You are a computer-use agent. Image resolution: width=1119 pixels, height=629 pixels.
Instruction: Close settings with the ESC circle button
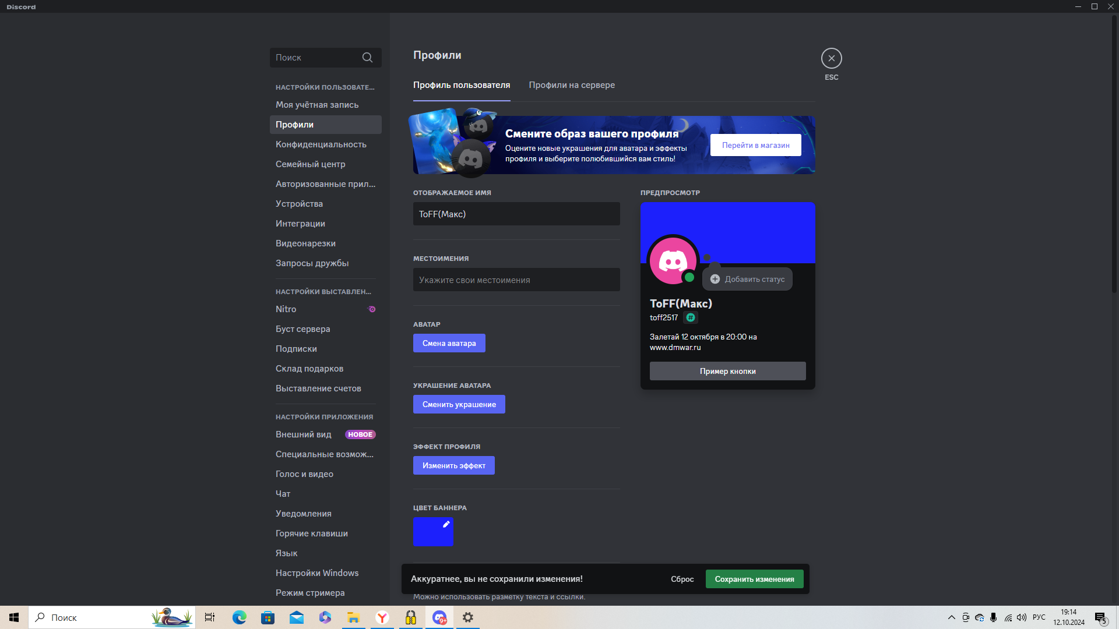coord(831,58)
